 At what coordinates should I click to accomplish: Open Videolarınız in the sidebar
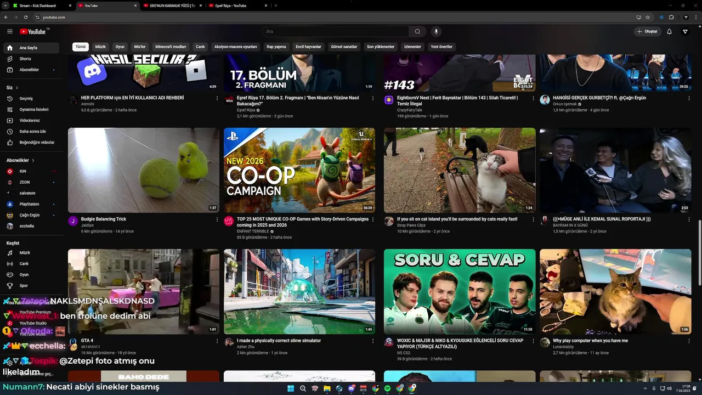[32, 120]
